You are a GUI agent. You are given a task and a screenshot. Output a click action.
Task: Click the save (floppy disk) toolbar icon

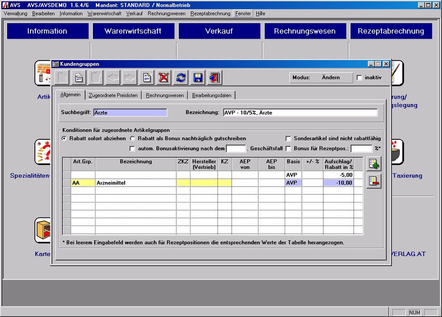(198, 77)
